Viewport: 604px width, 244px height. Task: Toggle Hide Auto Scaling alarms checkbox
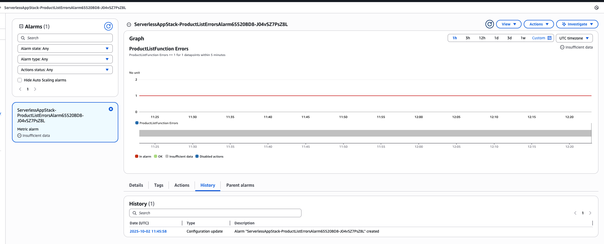pos(20,80)
